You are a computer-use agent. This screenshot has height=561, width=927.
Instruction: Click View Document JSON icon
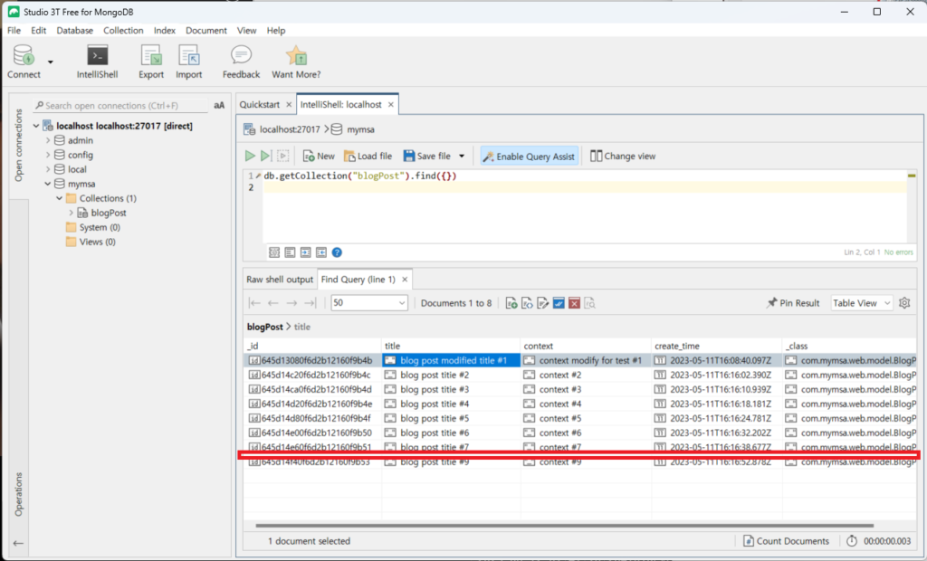[528, 303]
